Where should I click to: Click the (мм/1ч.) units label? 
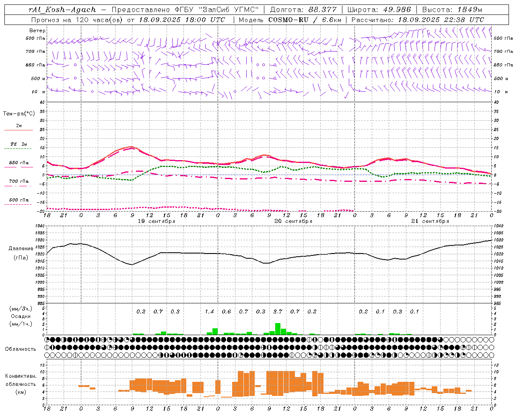pos(21,323)
